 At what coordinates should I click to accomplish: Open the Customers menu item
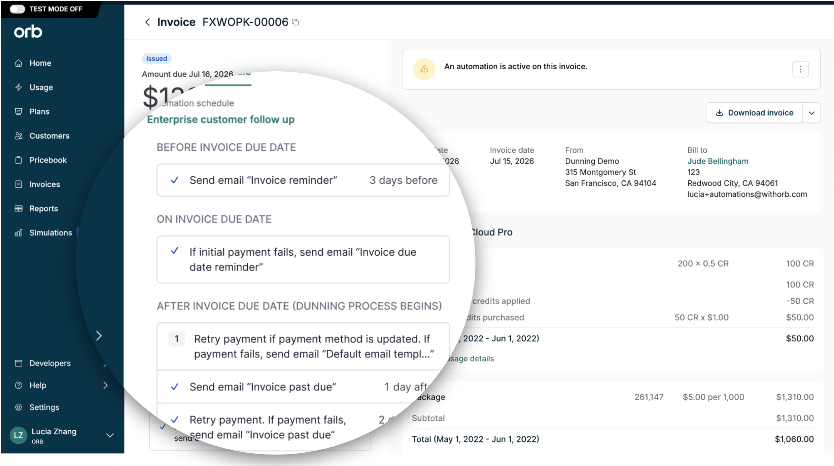pyautogui.click(x=49, y=136)
